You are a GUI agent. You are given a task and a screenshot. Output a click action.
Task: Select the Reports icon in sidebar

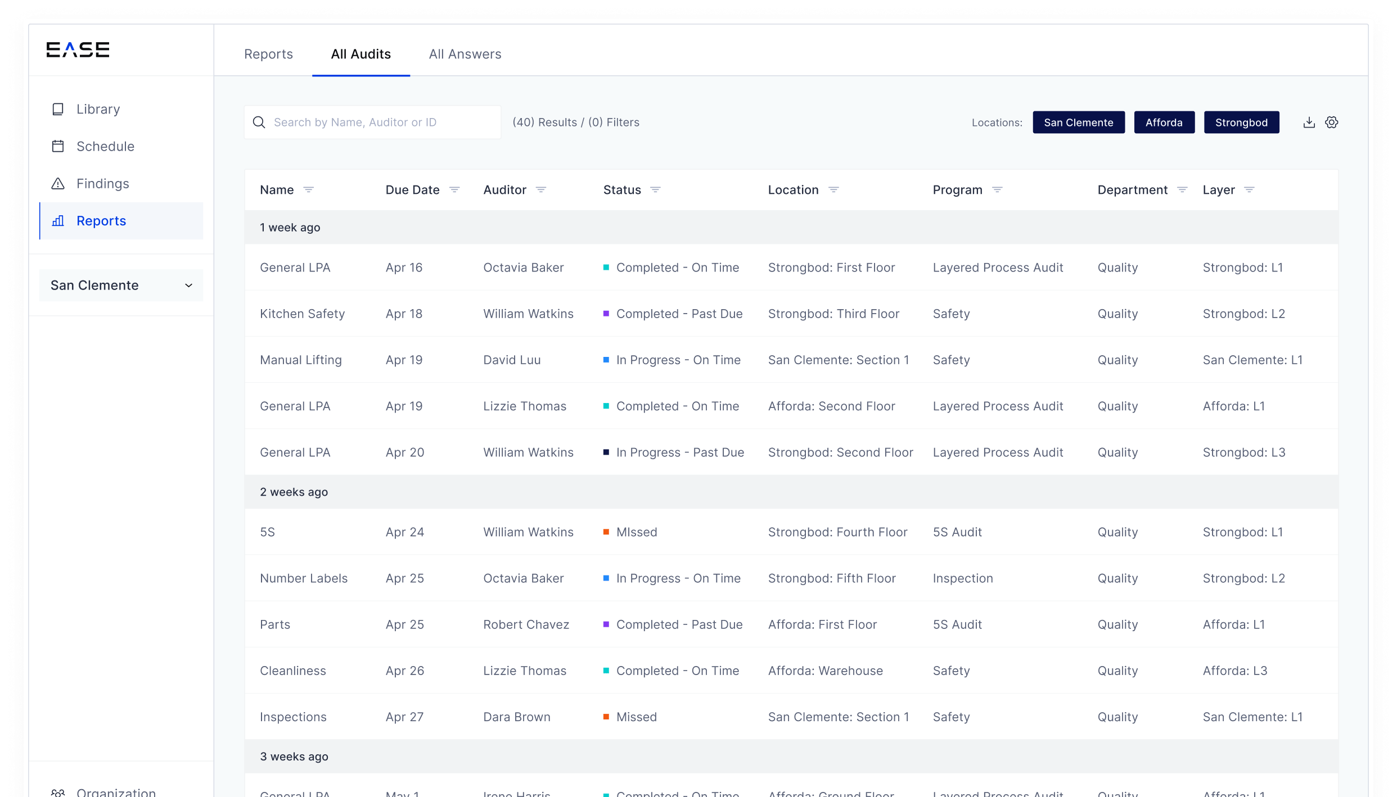coord(58,221)
